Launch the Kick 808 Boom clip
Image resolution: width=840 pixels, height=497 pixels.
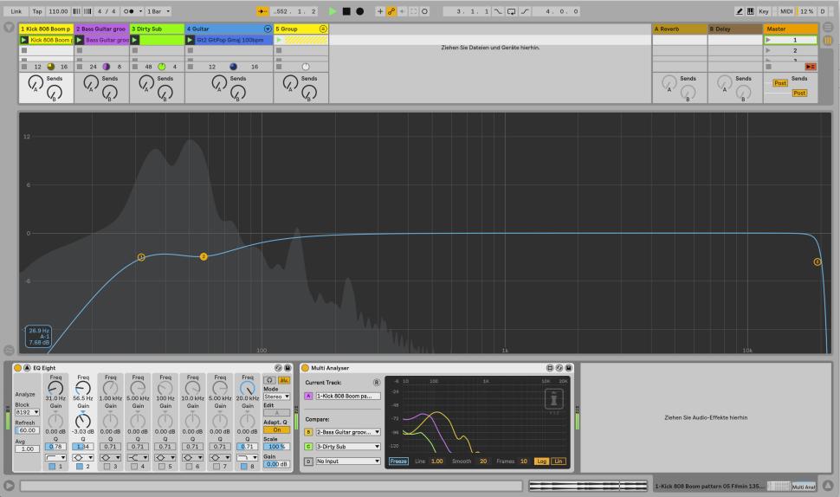pyautogui.click(x=24, y=40)
